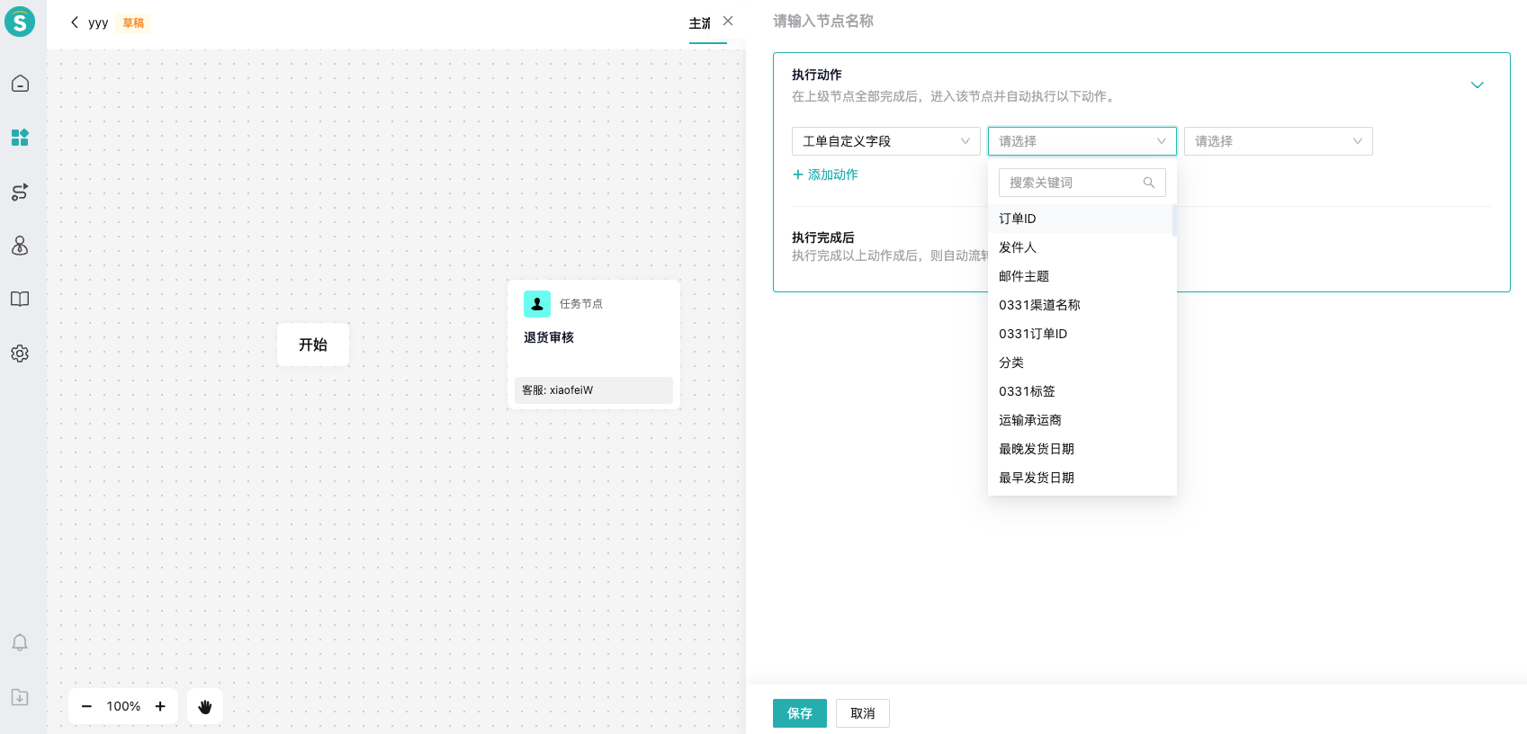Open the rightmost 请选择 dropdown
The width and height of the screenshot is (1527, 734).
pos(1278,141)
